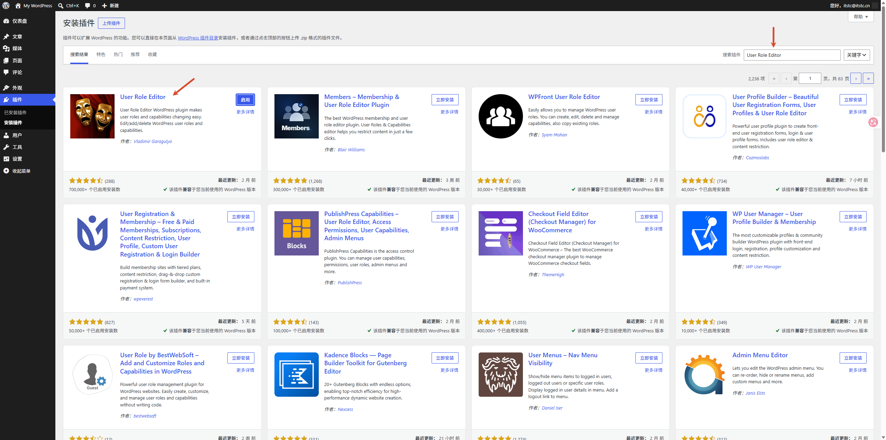Image resolution: width=886 pixels, height=440 pixels.
Task: Focus the 搜索插件 search field
Action: [x=792, y=55]
